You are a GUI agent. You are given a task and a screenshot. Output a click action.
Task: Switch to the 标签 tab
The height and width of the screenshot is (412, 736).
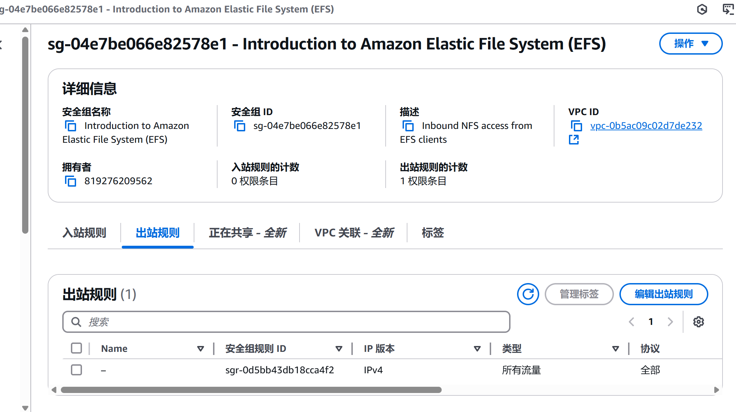click(433, 233)
